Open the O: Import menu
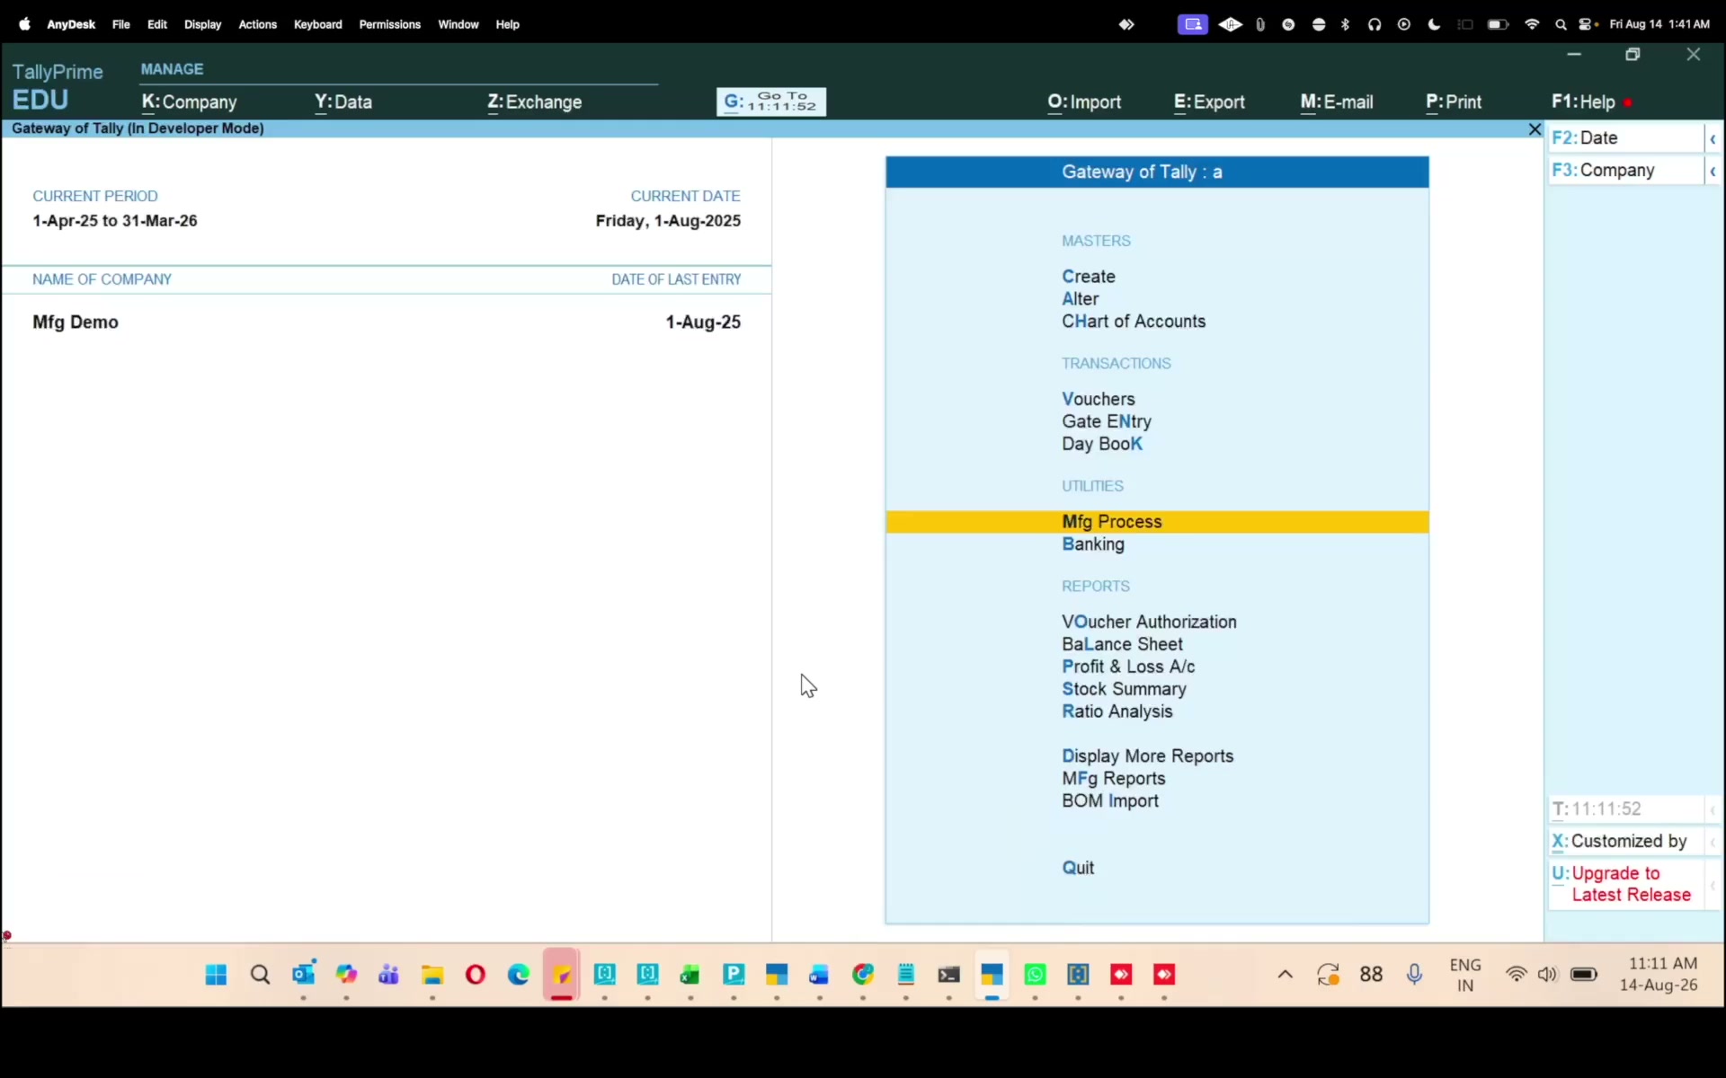Viewport: 1726px width, 1078px height. click(x=1084, y=102)
